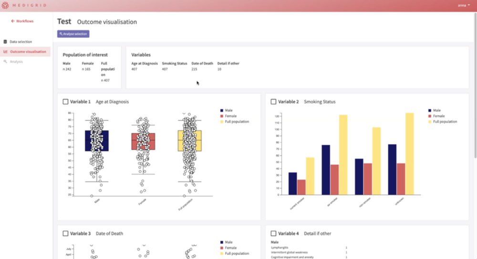Click the red Female box plot
This screenshot has height=259, width=477.
point(143,141)
